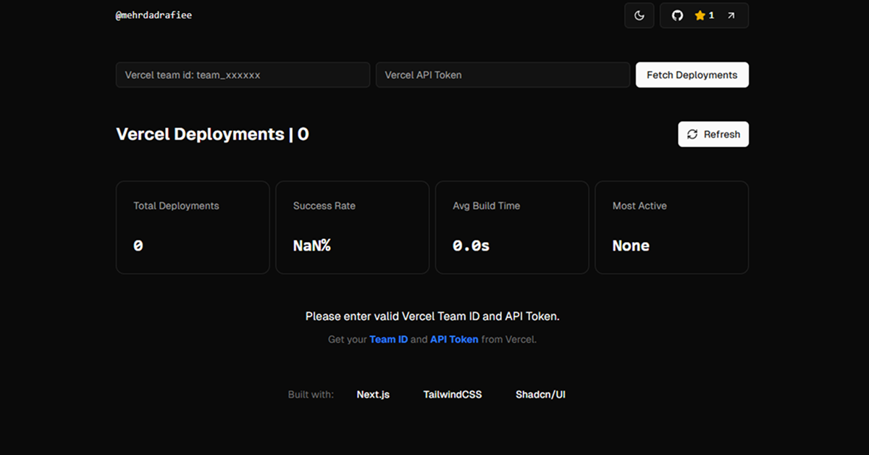Screen dimensions: 869x455
Task: Click the circular arrows refresh icon
Action: pyautogui.click(x=692, y=134)
